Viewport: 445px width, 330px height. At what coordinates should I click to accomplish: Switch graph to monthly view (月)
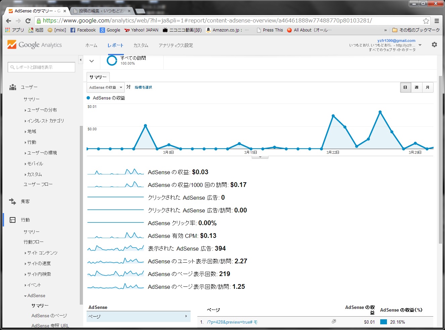point(428,87)
